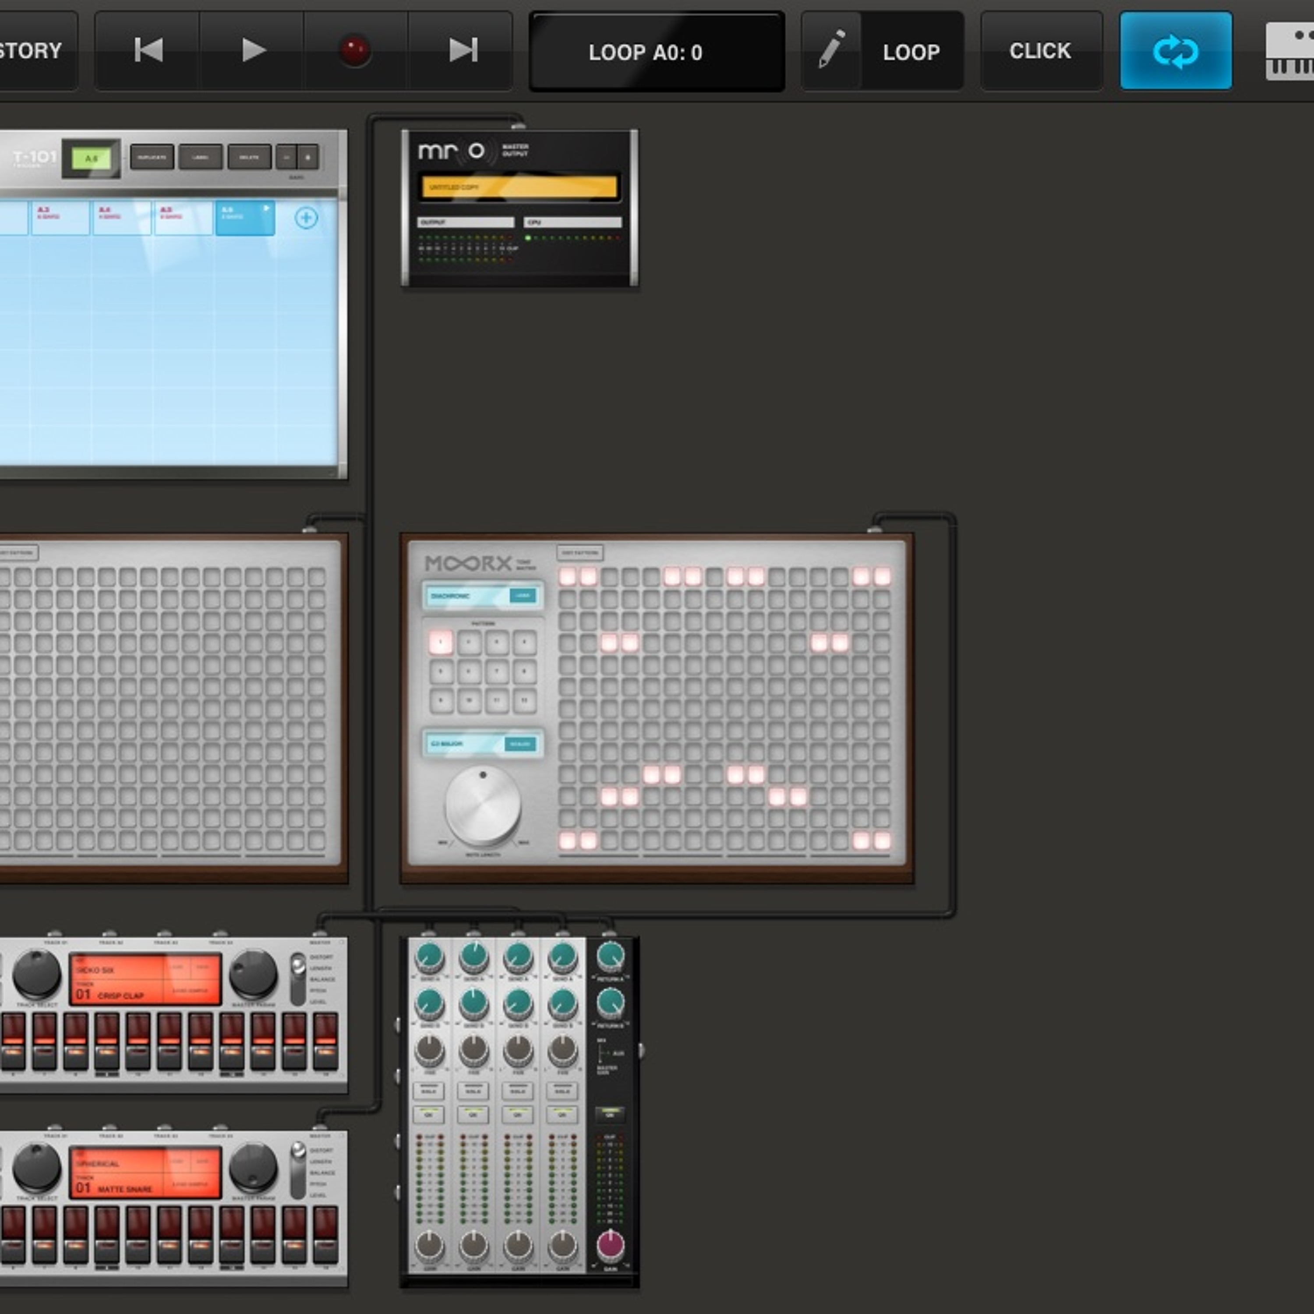The image size is (1314, 1314).
Task: Open the keyboard icon in the top bar
Action: 1289,52
